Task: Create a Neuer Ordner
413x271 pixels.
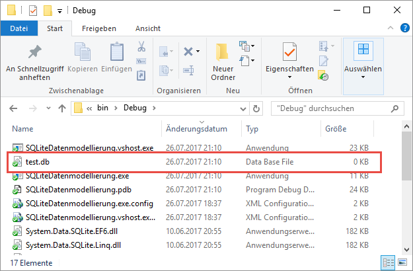Action: point(223,62)
